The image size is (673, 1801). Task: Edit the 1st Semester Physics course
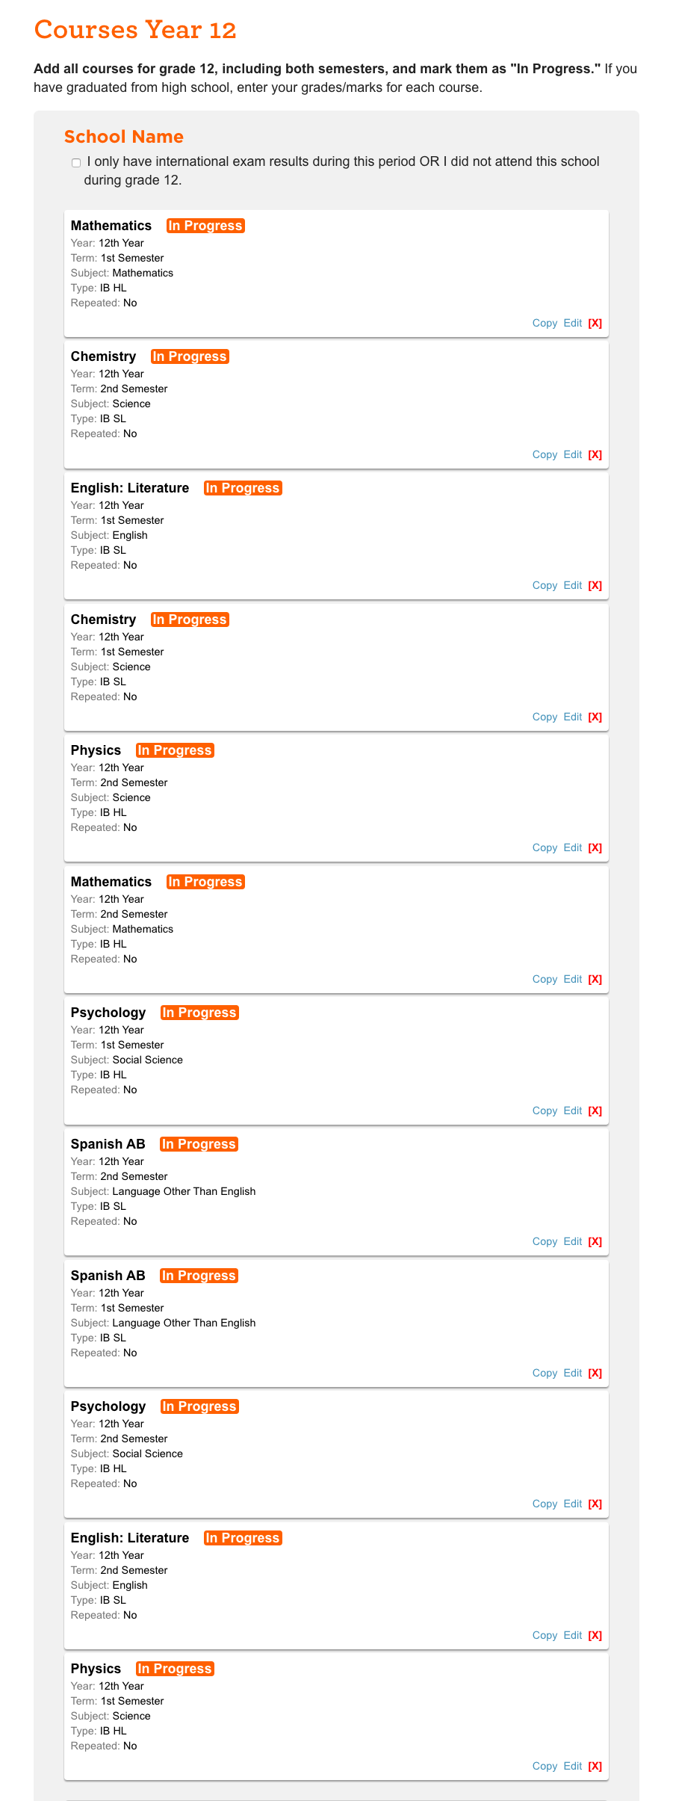coord(573,1767)
